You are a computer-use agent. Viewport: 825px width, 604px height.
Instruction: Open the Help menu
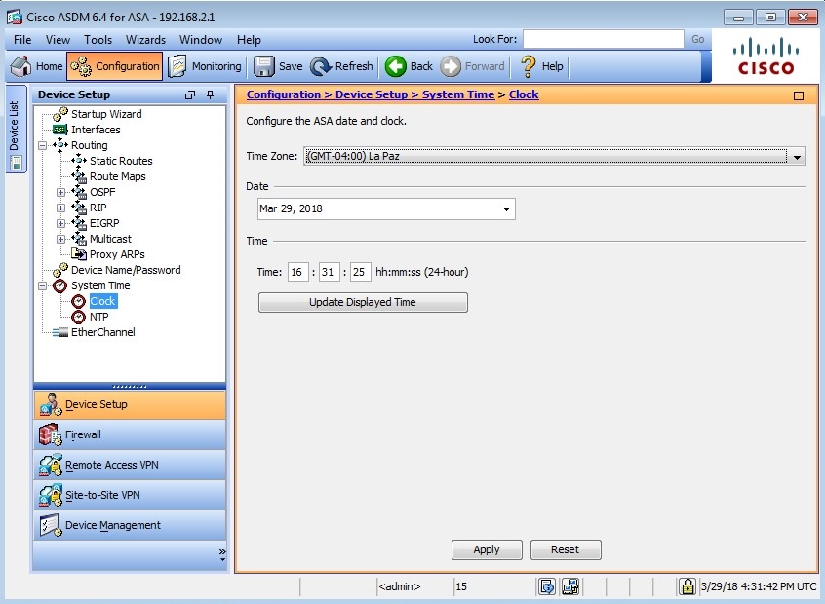pos(249,39)
